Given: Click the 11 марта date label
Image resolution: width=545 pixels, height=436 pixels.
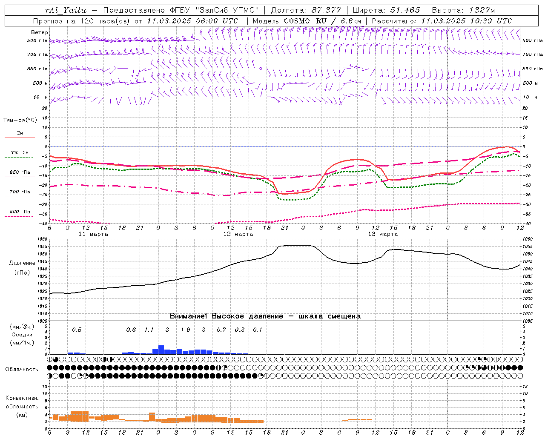Looking at the screenshot, I should pyautogui.click(x=93, y=234).
